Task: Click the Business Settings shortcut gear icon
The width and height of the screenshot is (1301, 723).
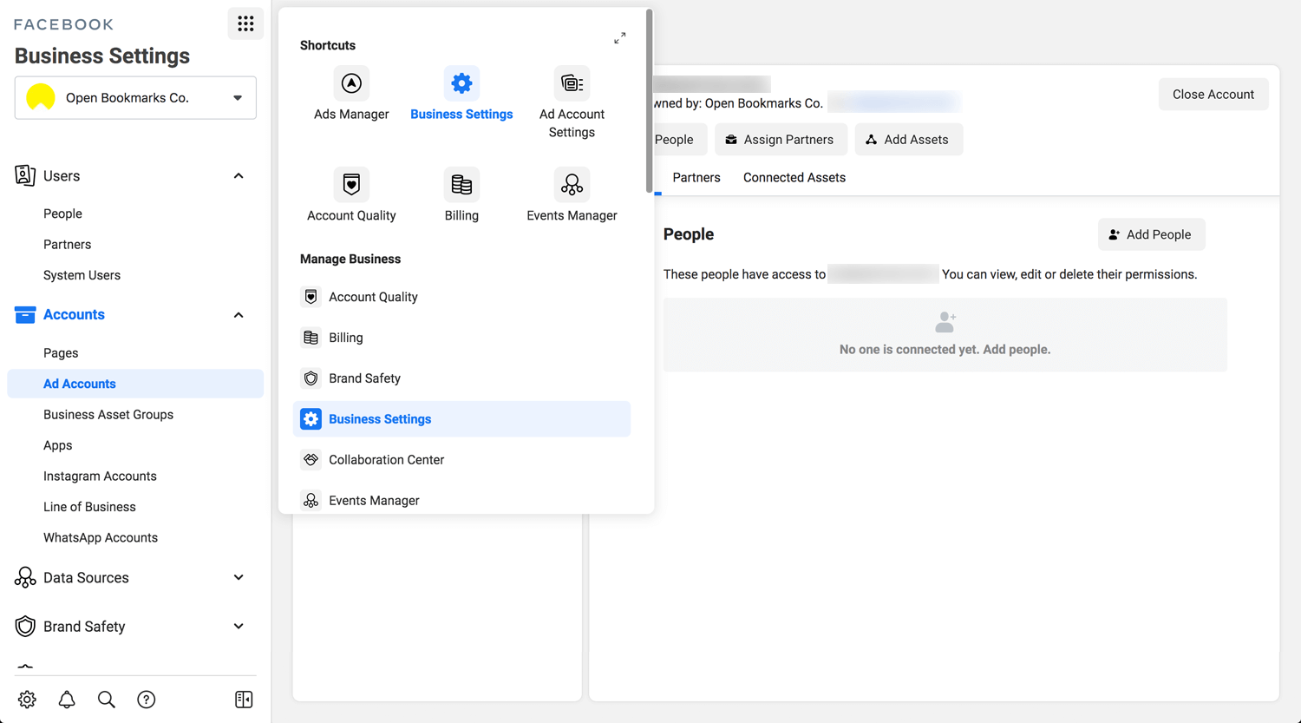Action: tap(461, 83)
